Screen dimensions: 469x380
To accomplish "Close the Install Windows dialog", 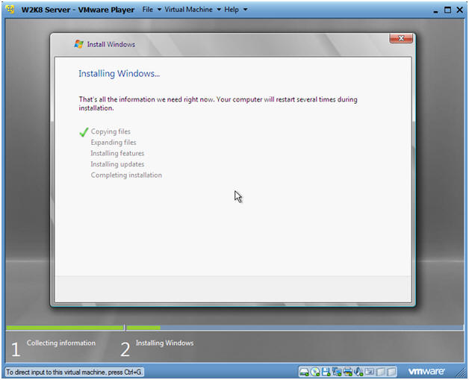I will [401, 38].
